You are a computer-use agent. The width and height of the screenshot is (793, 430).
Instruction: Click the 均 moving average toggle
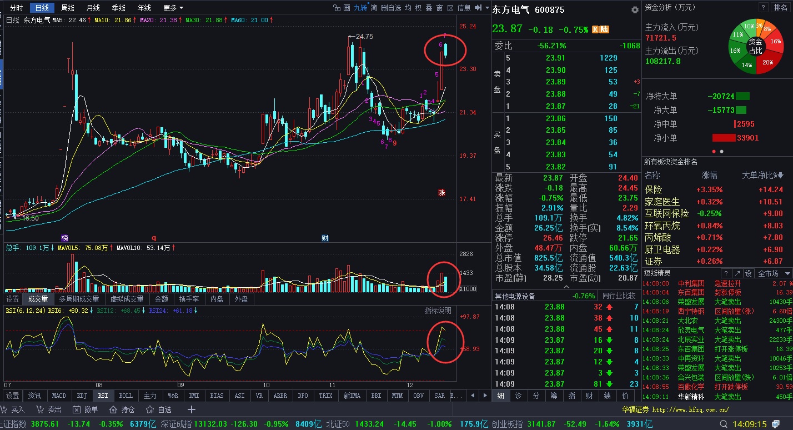coord(408,8)
